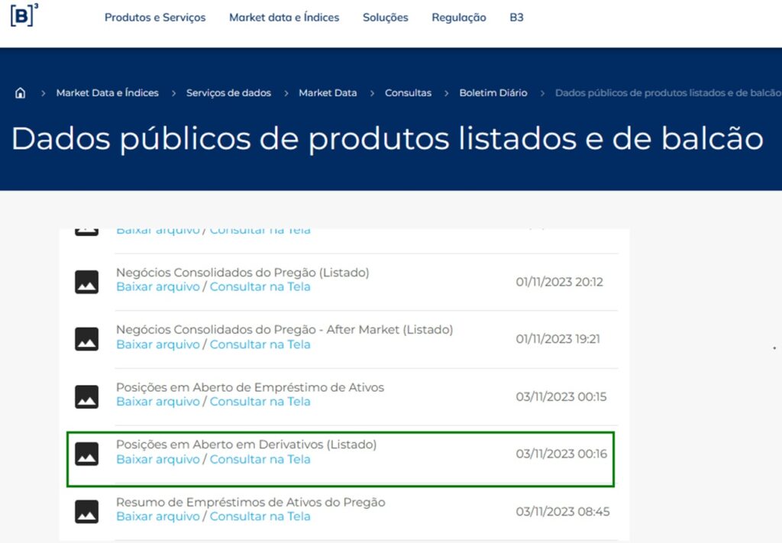
Task: Click the home icon in the breadcrumb
Action: 19,92
